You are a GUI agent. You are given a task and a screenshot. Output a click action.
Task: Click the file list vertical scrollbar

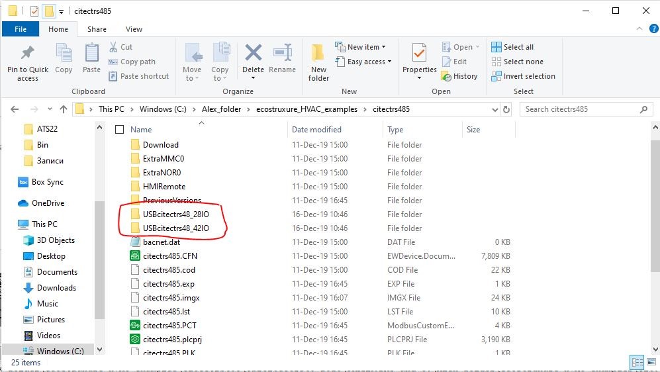(x=655, y=207)
